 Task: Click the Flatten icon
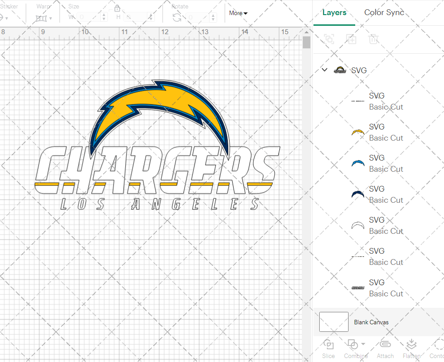[x=411, y=345]
